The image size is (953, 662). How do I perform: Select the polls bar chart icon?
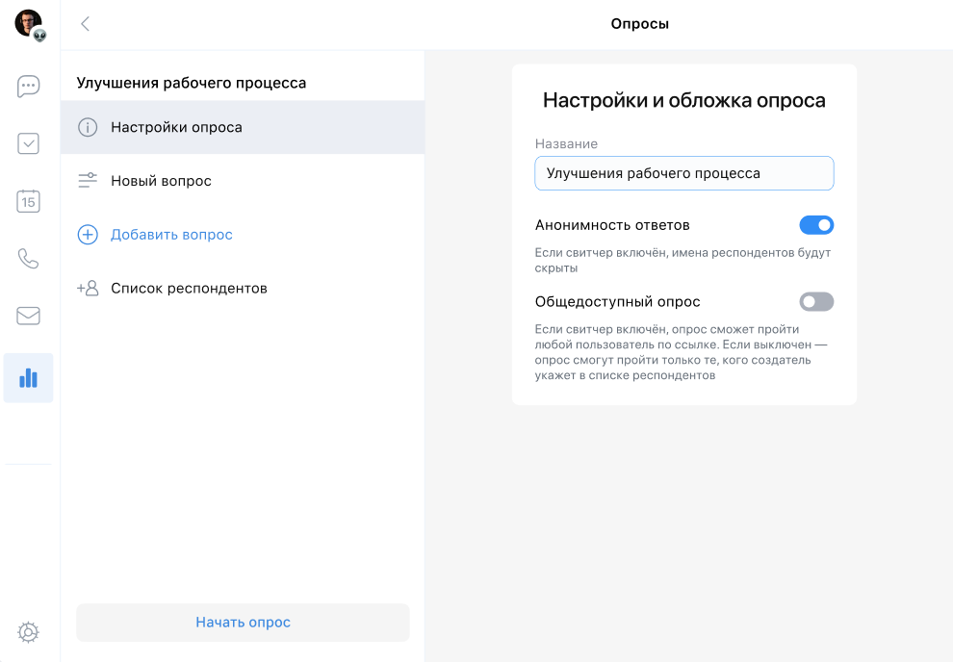(x=29, y=377)
